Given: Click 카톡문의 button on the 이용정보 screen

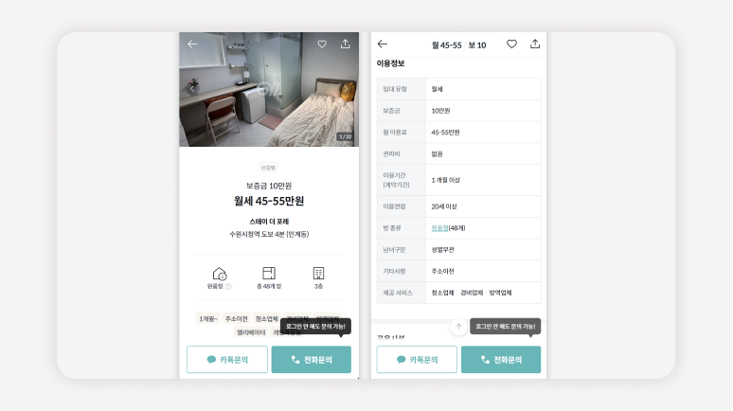Looking at the screenshot, I should click(x=417, y=360).
